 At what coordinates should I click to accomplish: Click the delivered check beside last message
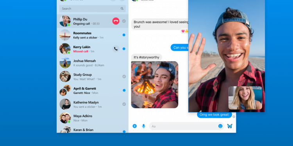[x=234, y=116]
